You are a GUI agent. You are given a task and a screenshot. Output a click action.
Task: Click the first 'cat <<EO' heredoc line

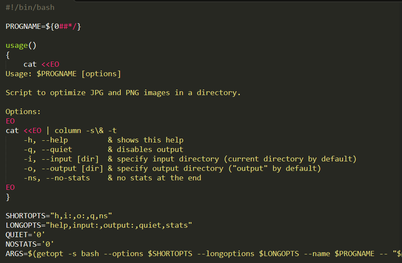pos(41,64)
